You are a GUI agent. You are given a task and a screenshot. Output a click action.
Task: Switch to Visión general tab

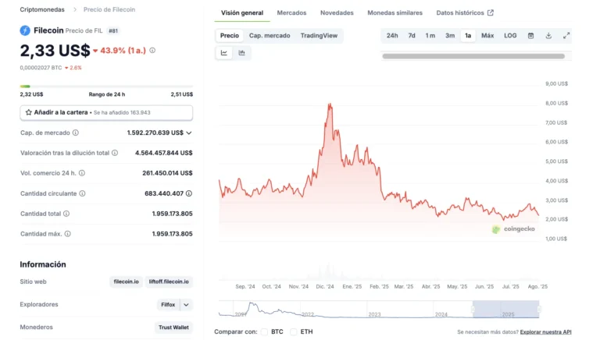[242, 12]
